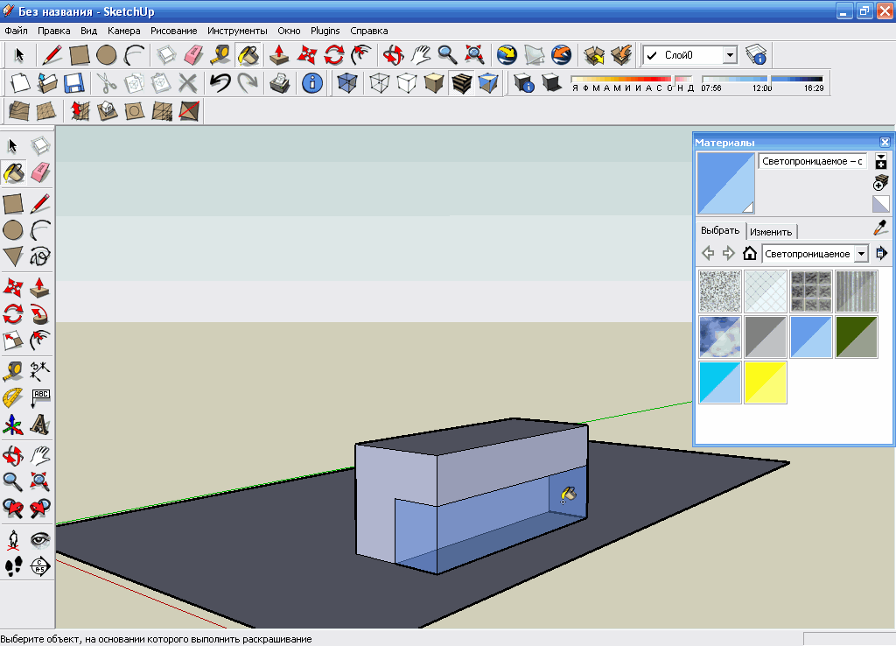
Task: Pick the Follow Me tool in left toolbar
Action: point(39,314)
